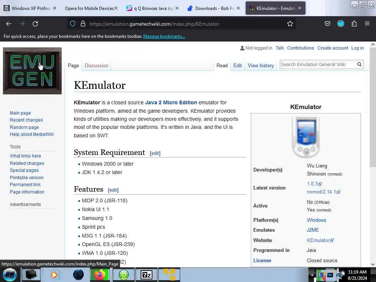Click the Manage bookmarks link
Screen dimensions: 376x282
click(164, 36)
